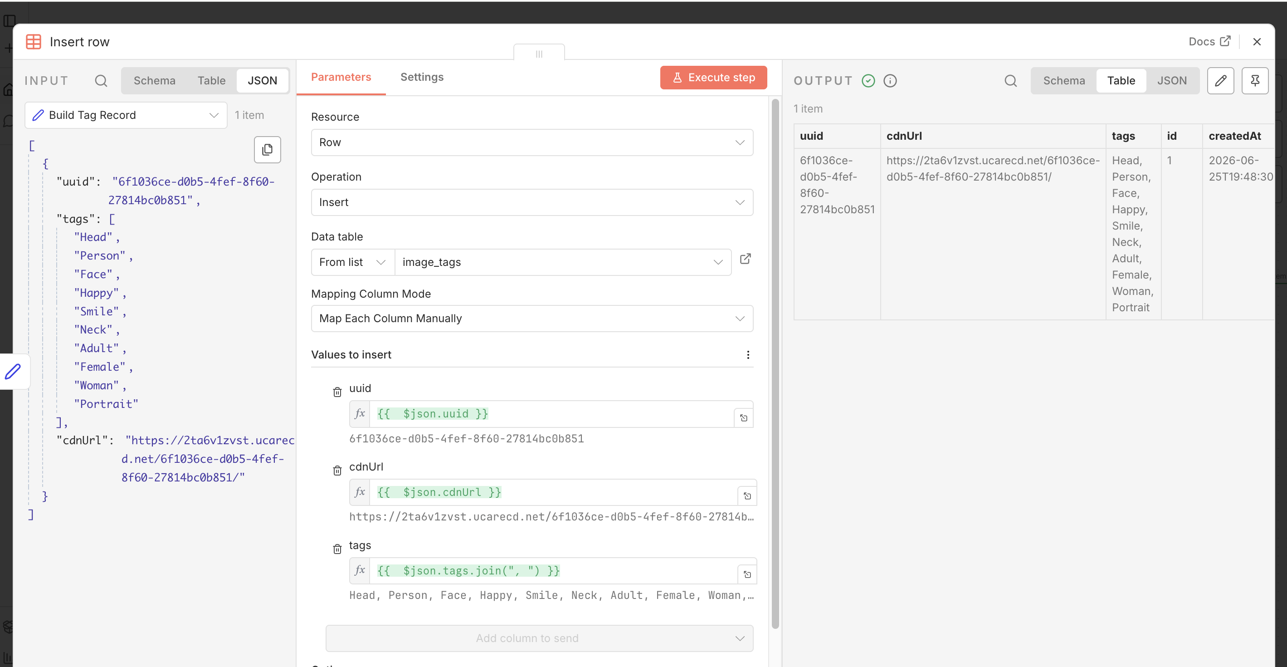
Task: Switch input view to Schema
Action: click(x=154, y=80)
